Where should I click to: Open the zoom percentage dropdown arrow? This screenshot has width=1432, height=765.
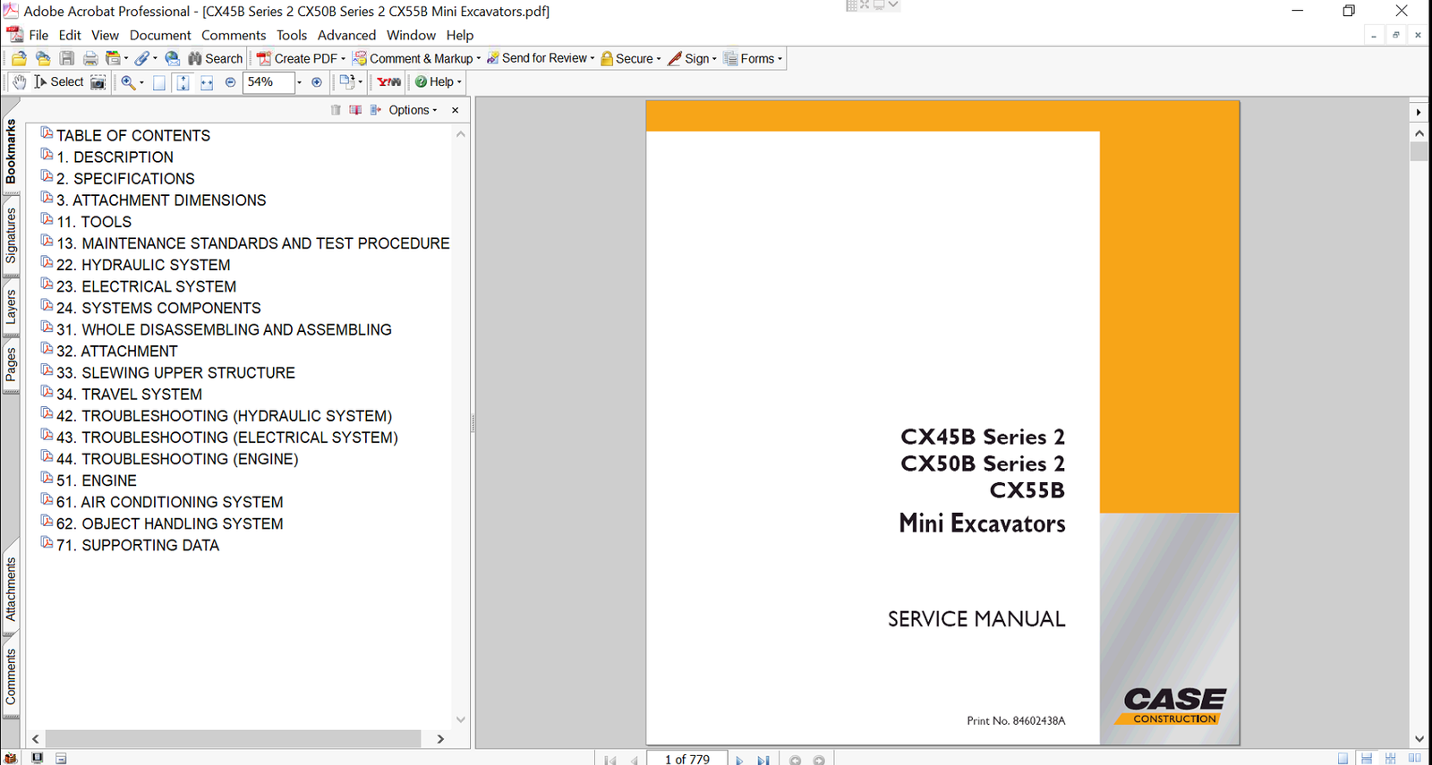(x=299, y=82)
